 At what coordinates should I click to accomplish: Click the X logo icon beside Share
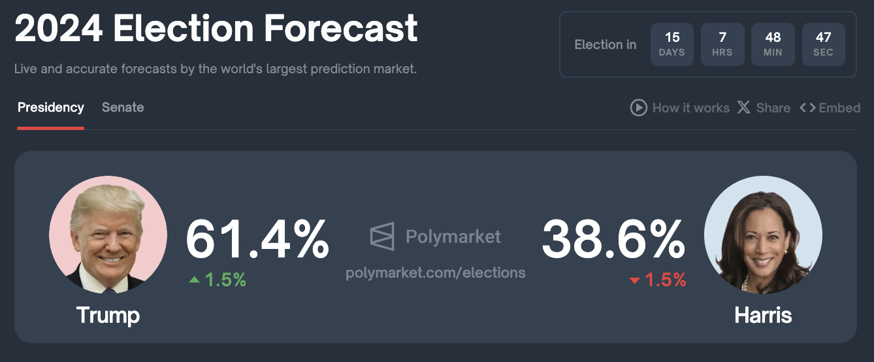point(743,108)
